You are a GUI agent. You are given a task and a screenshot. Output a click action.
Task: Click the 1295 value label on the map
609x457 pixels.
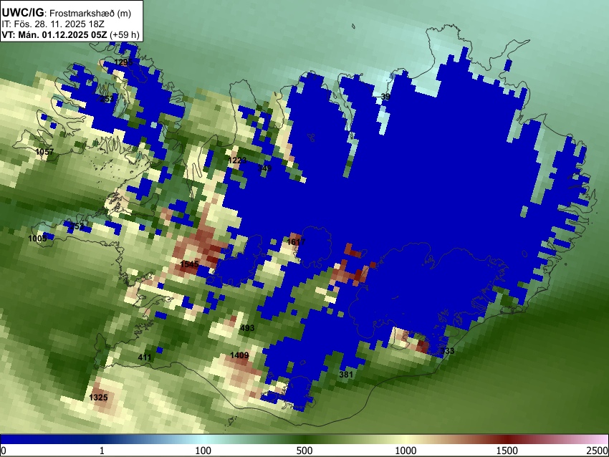click(123, 62)
